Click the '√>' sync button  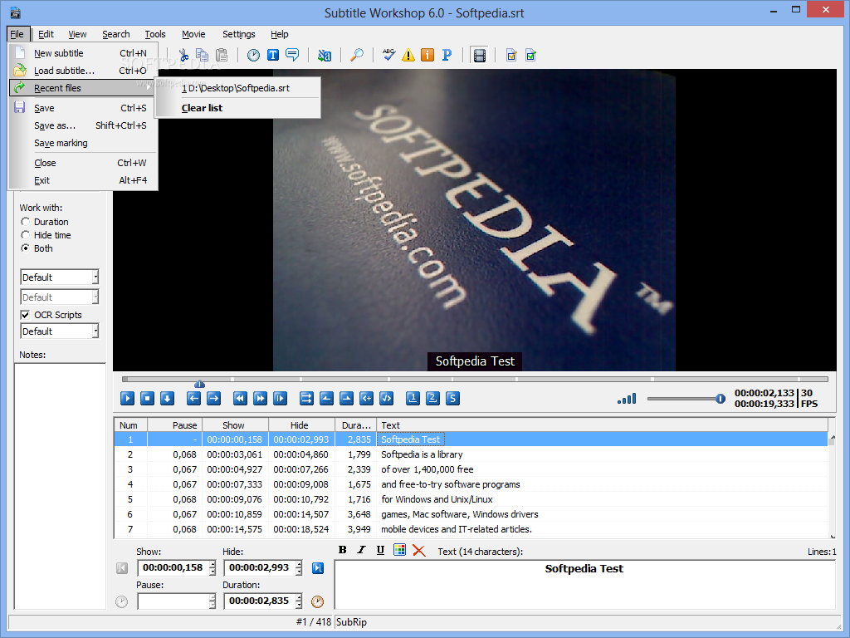click(x=387, y=399)
